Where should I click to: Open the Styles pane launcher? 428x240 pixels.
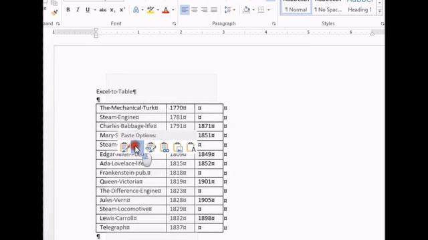coord(383,24)
